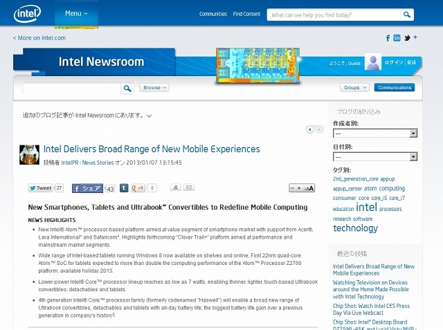Click the chip die banner image

click(257, 66)
